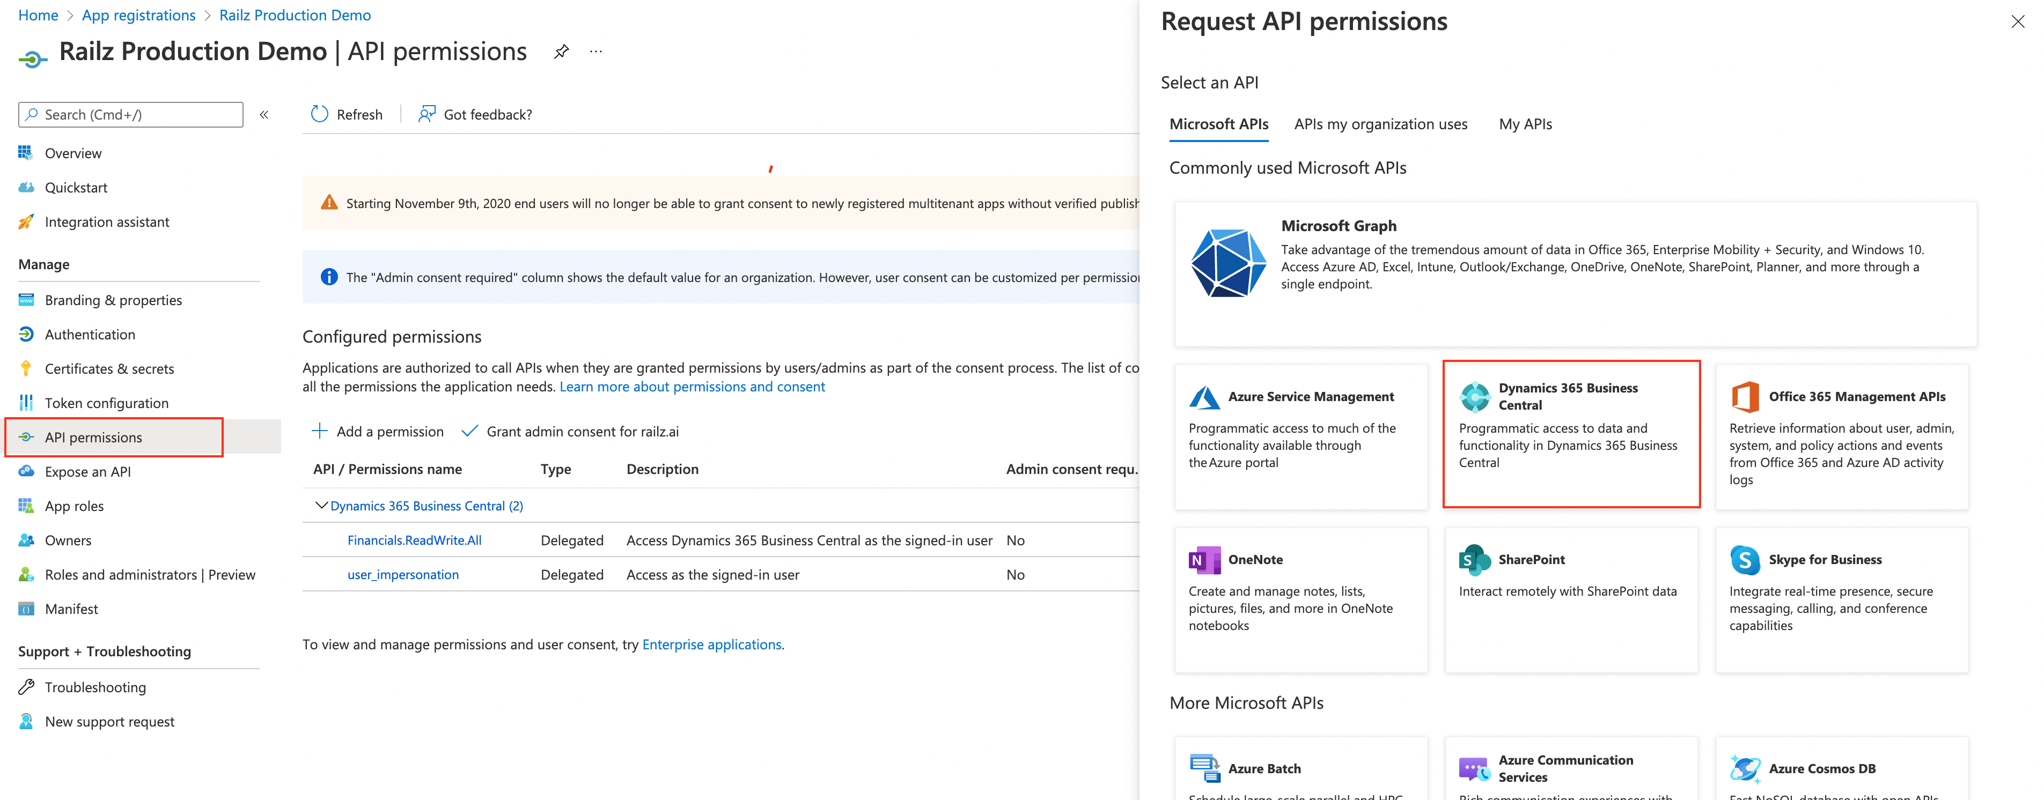Open the Overview sidebar icon
The width and height of the screenshot is (2044, 800).
25,152
